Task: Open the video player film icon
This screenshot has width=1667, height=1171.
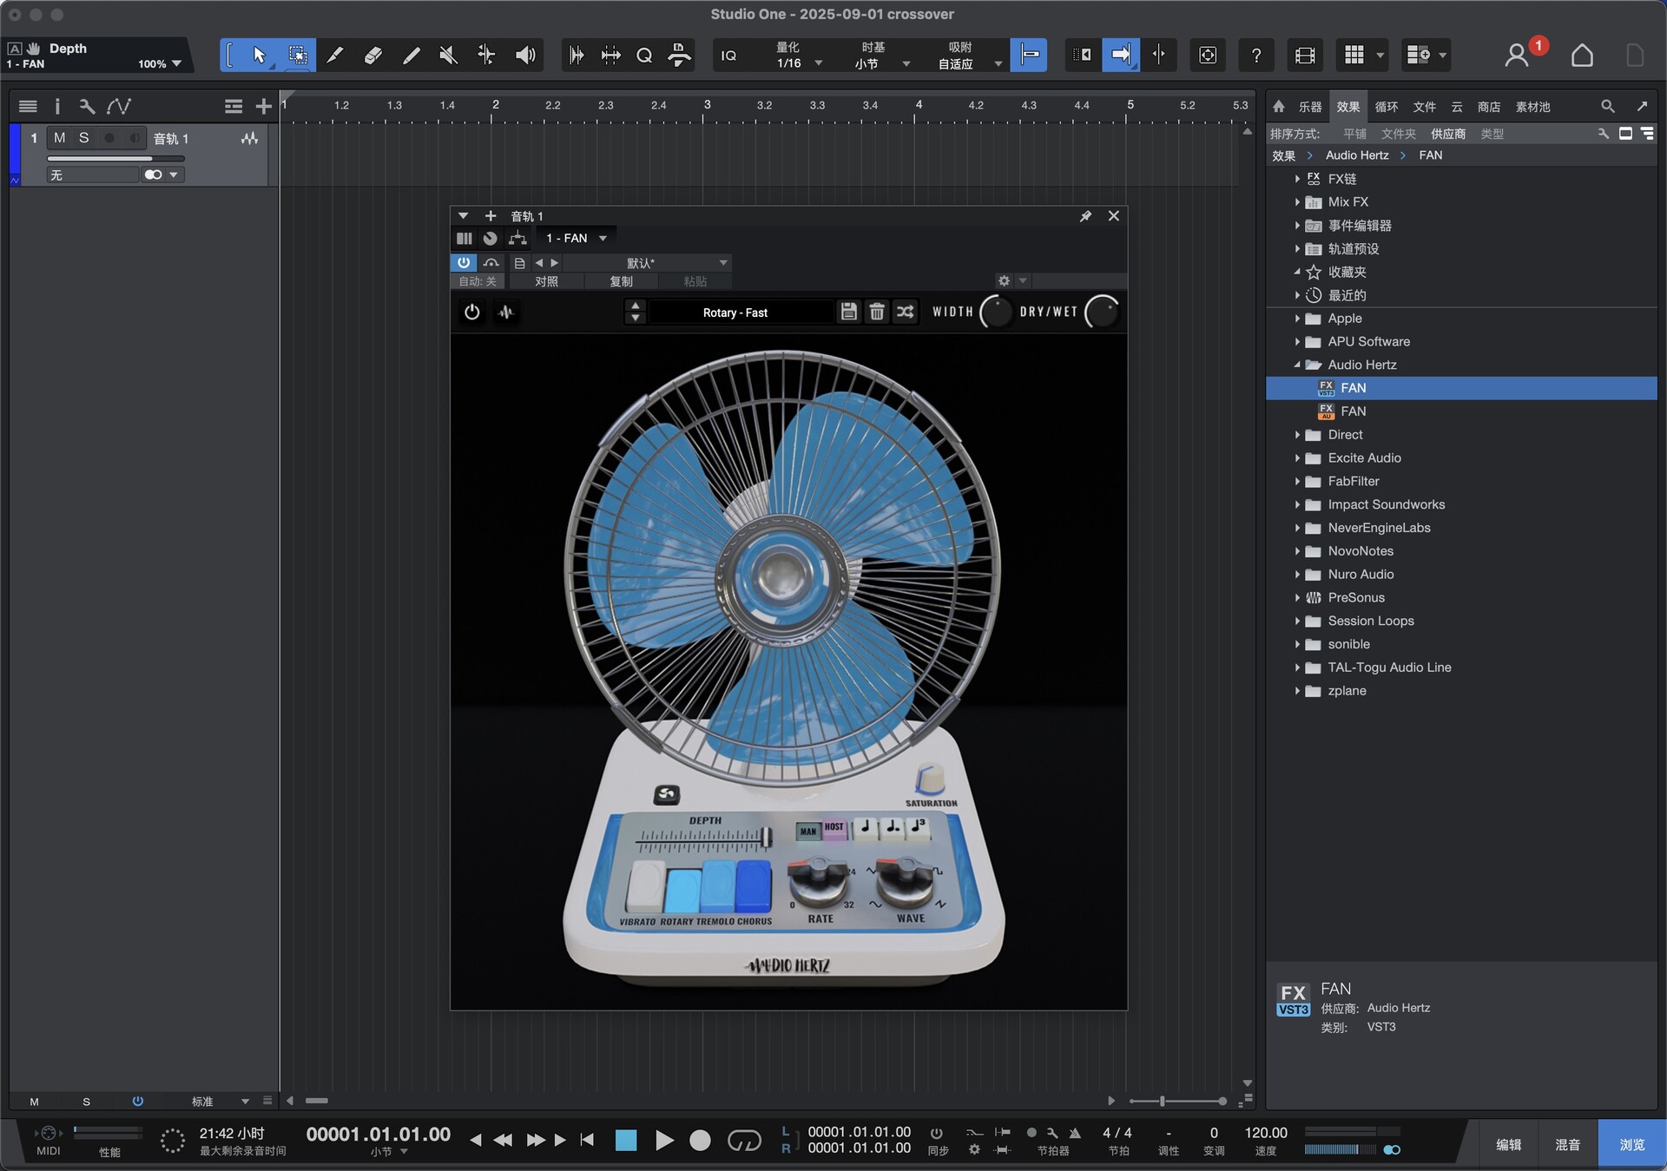Action: (1304, 56)
